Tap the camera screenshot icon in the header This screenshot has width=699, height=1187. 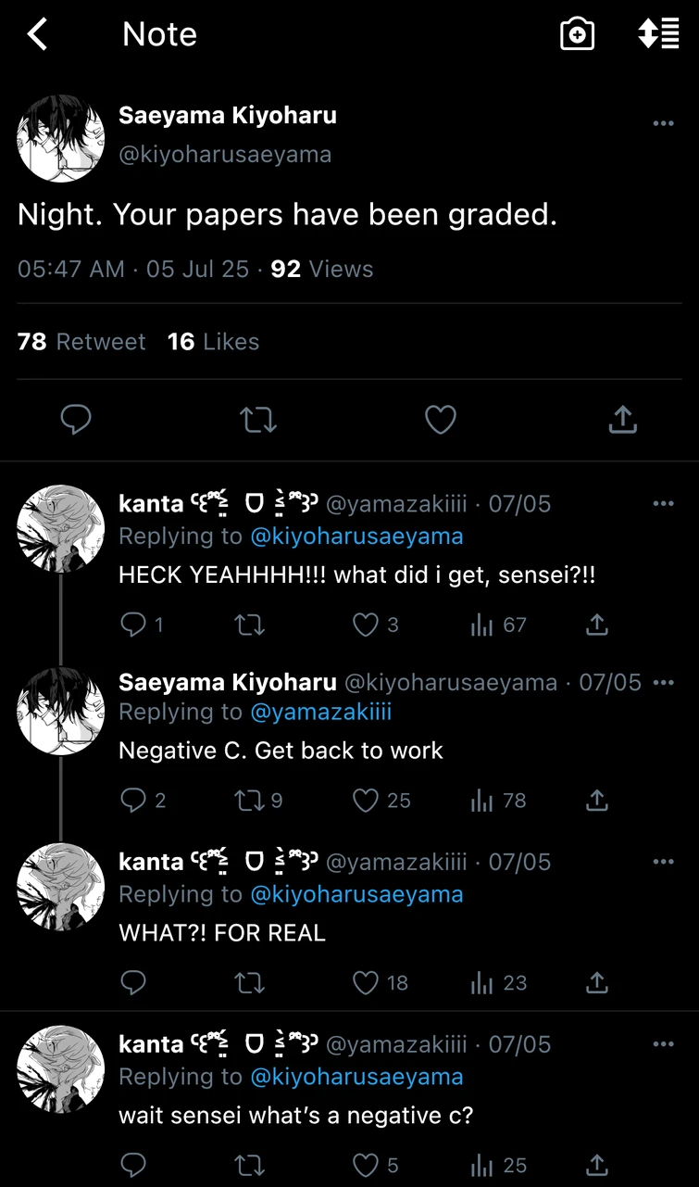coord(577,35)
